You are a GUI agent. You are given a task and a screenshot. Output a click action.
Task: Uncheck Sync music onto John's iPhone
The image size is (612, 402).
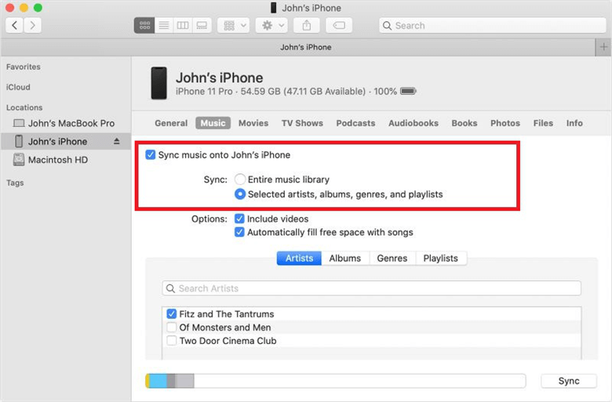point(151,155)
